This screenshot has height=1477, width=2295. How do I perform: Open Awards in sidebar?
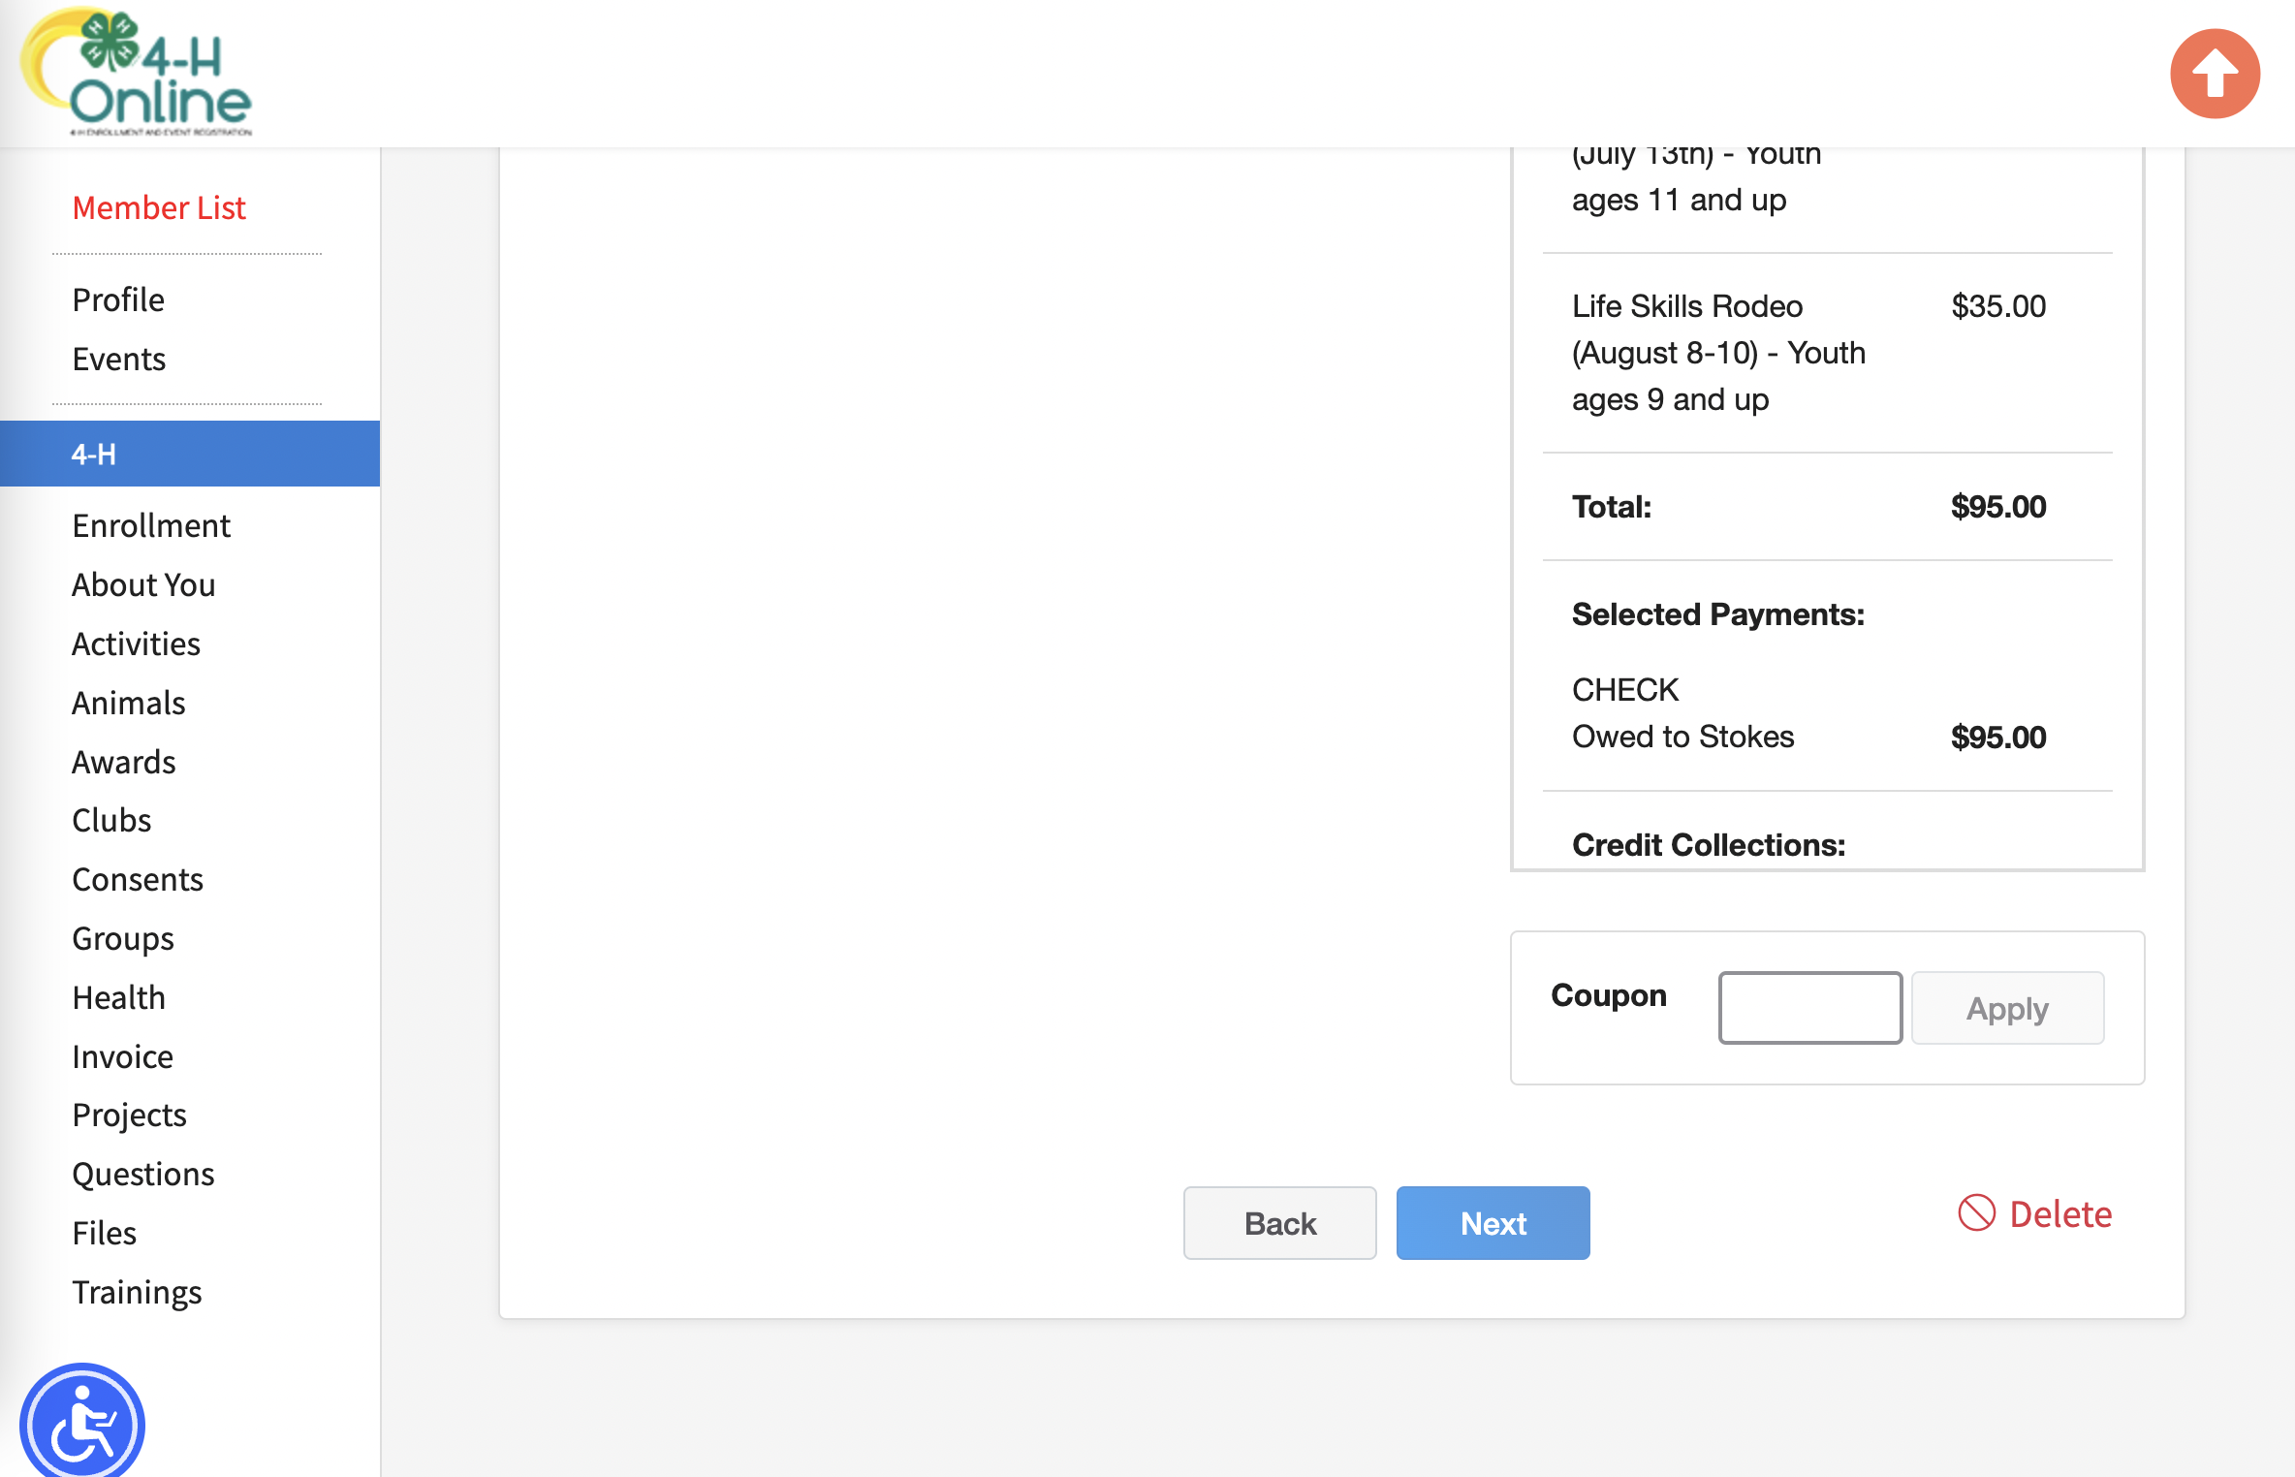[x=124, y=762]
